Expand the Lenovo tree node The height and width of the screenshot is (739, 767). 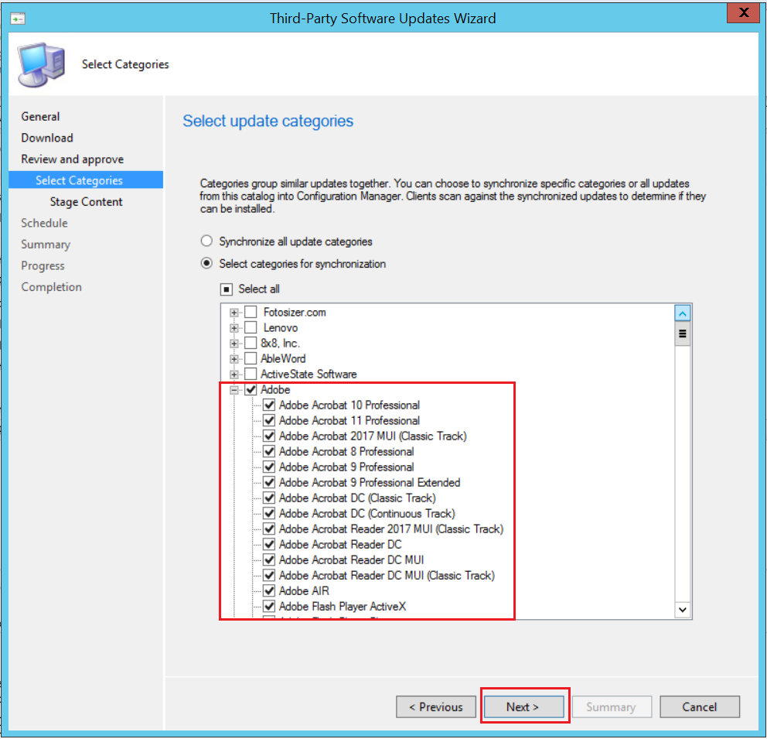[234, 328]
